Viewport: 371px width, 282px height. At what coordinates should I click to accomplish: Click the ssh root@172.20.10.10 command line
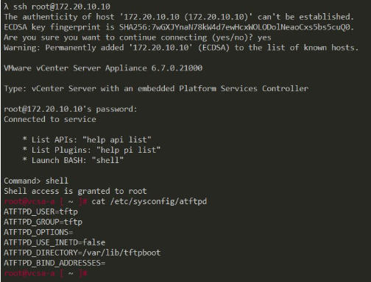[57, 7]
